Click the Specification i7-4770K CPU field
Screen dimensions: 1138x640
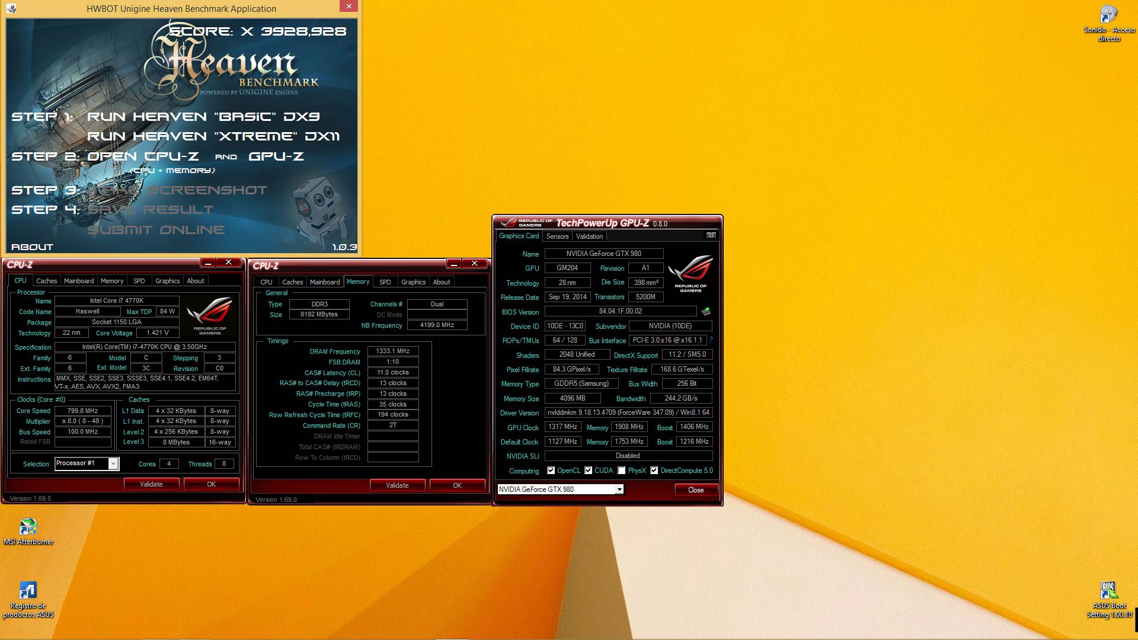click(x=145, y=347)
